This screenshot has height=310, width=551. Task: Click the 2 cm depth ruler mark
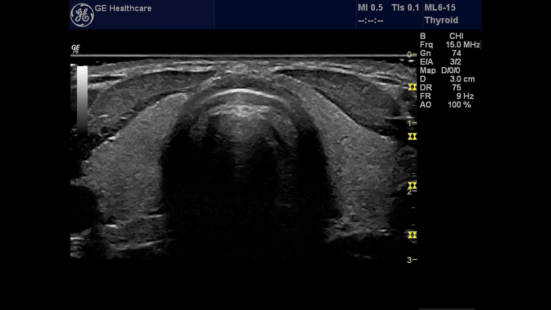click(x=411, y=191)
